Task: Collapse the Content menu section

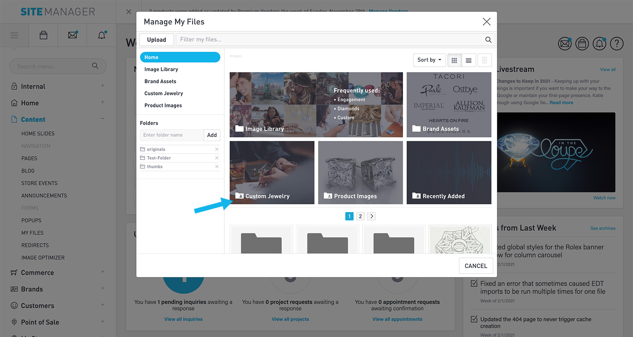Action: [102, 119]
